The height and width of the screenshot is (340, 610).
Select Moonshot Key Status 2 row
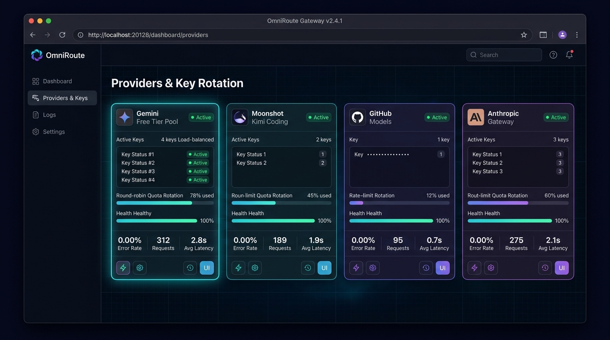click(x=282, y=163)
